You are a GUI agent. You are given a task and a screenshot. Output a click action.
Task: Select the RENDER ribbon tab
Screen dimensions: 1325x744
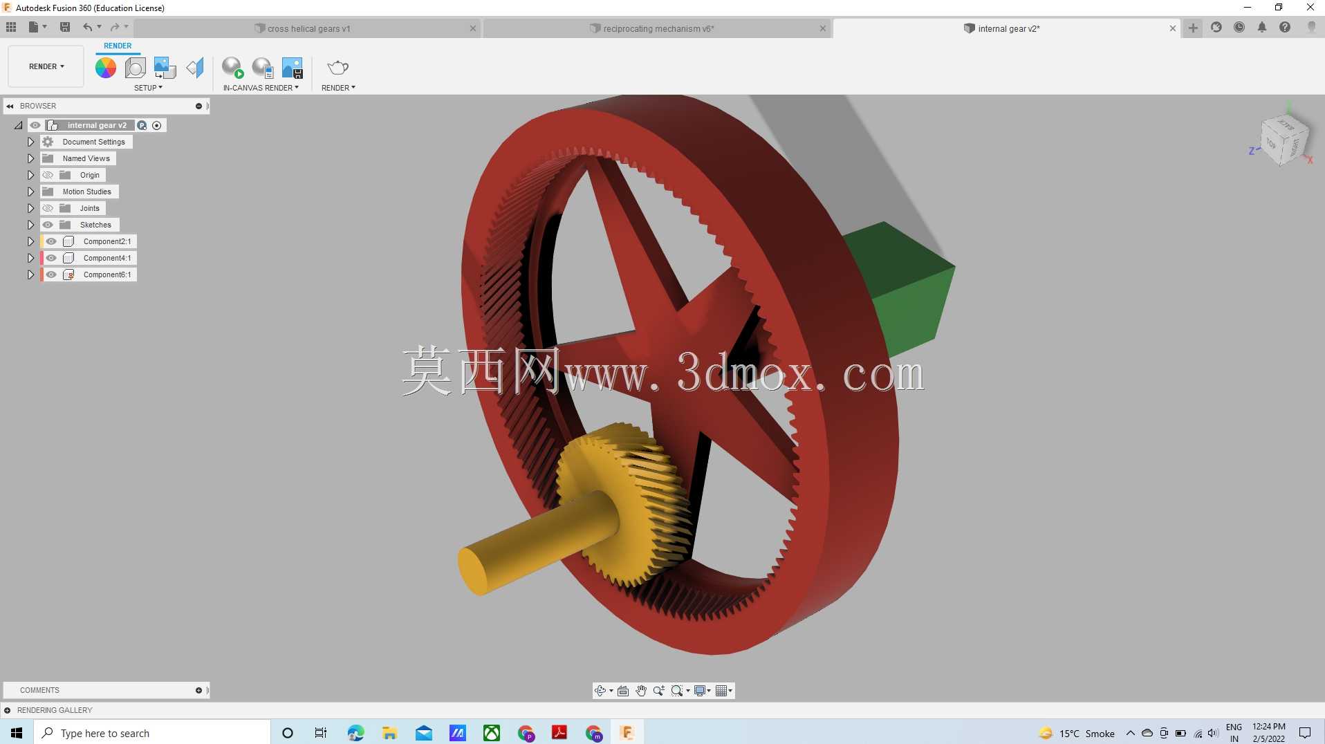tap(118, 46)
